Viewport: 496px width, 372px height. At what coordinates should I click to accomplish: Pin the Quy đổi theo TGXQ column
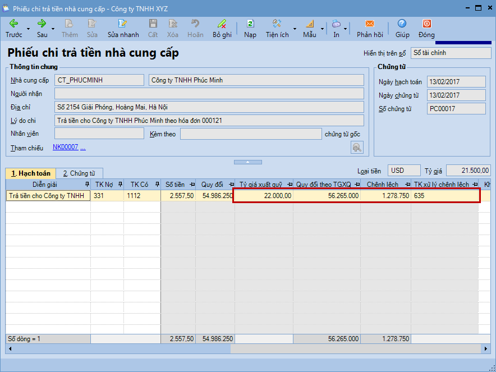[357, 185]
